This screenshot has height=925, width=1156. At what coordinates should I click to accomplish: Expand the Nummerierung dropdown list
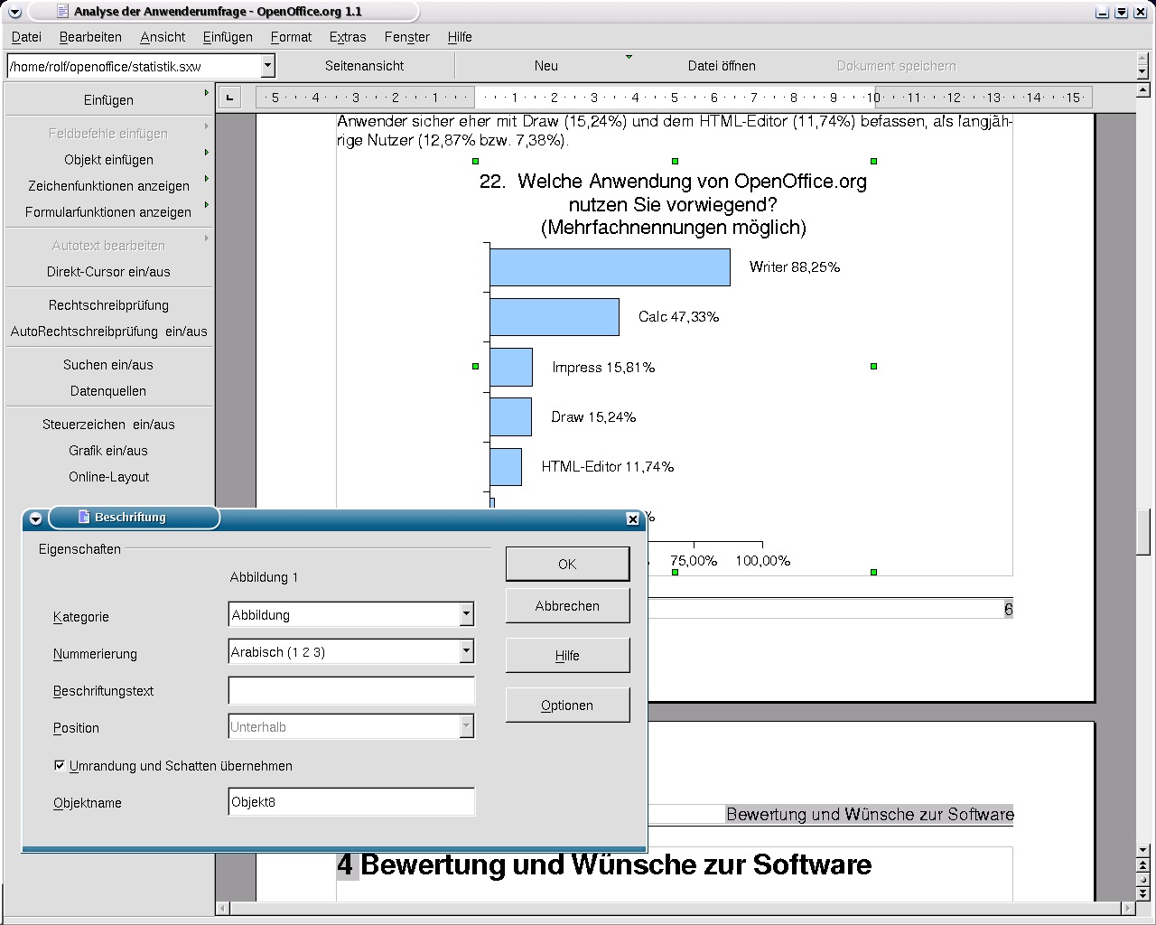pyautogui.click(x=466, y=651)
